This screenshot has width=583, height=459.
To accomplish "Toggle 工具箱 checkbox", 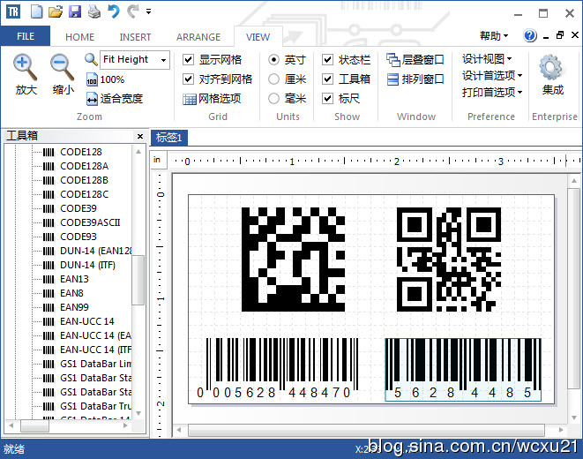I will click(327, 79).
